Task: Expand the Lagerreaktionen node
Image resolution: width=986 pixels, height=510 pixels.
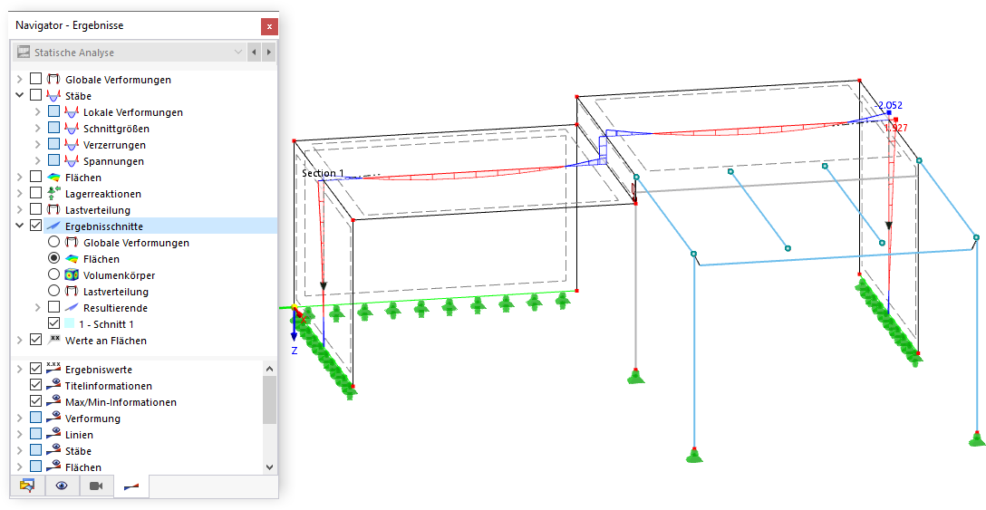Action: tap(20, 194)
